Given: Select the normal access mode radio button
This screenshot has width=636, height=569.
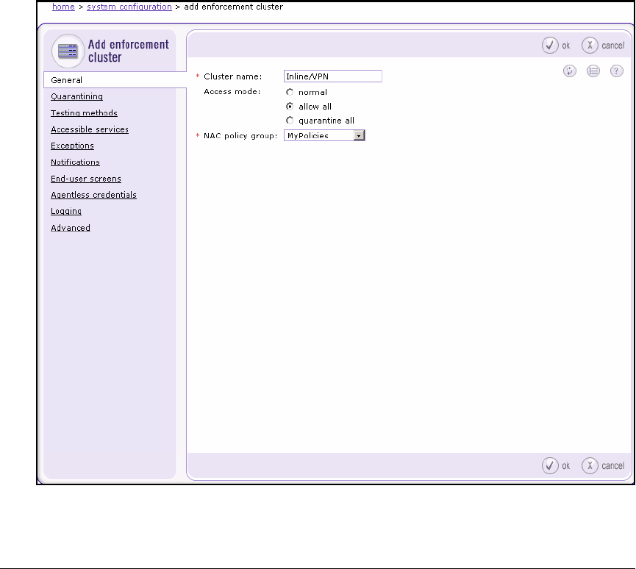Looking at the screenshot, I should (x=290, y=92).
